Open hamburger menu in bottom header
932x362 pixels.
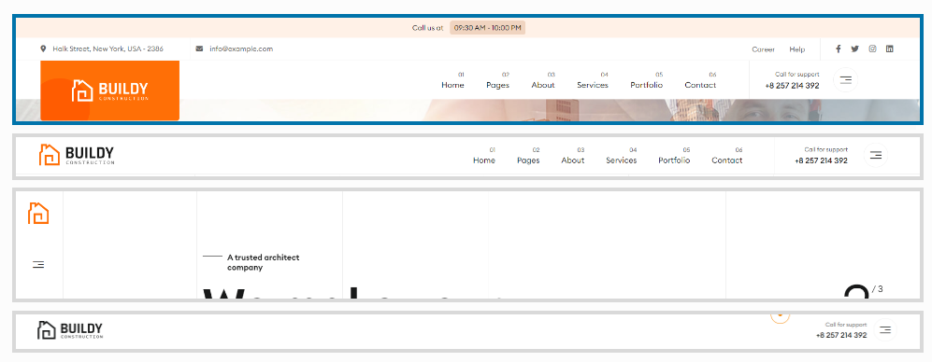[x=885, y=329]
